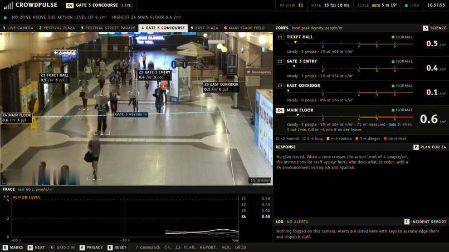Click the ACTION LEVEL label on trace chart
The height and width of the screenshot is (252, 449).
tap(27, 197)
